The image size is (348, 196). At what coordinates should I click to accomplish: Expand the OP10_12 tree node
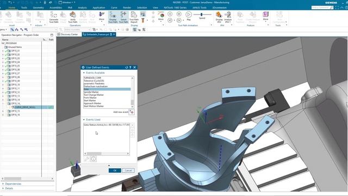tap(3, 92)
